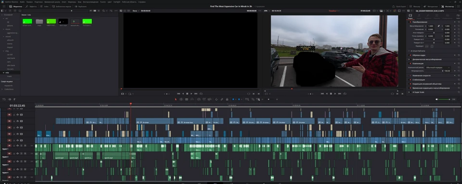The width and height of the screenshot is (462, 184).
Task: Adjust the monitor volume slider
Action: 445,99
